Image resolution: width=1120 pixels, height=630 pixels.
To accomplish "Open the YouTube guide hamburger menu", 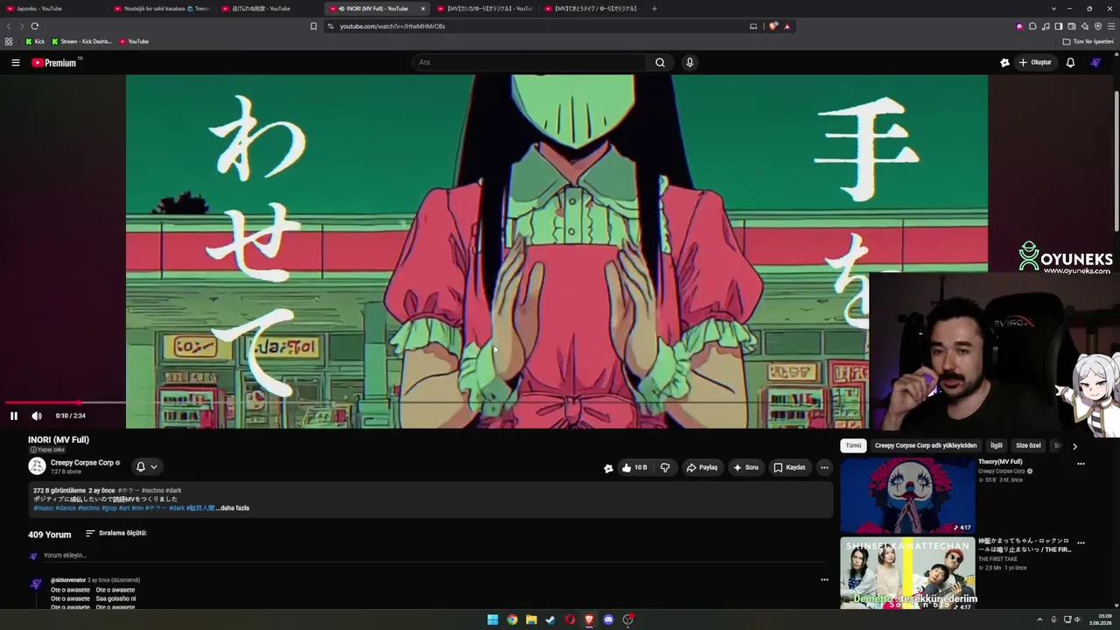I will 15,62.
